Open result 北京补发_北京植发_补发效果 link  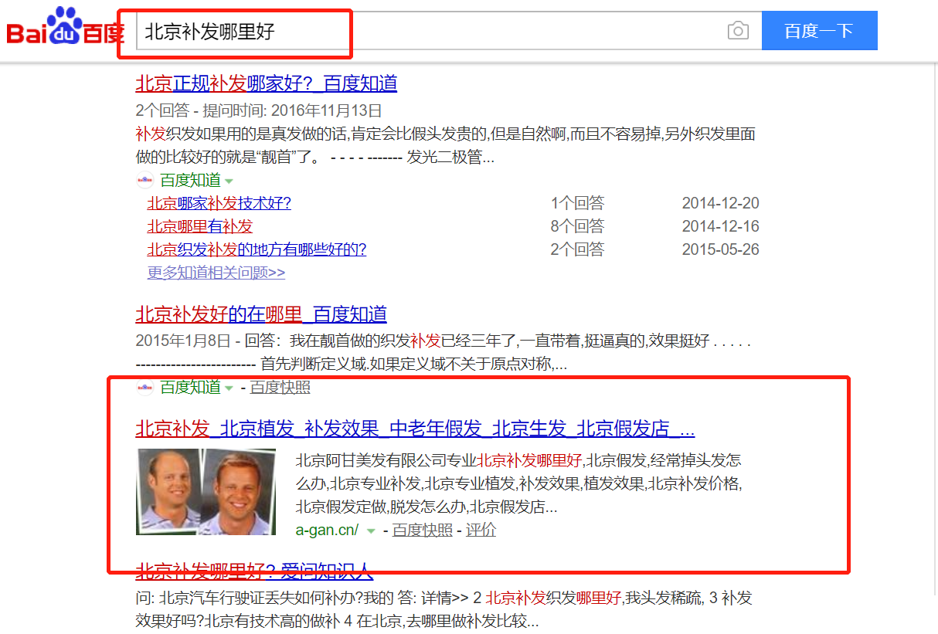(x=415, y=429)
